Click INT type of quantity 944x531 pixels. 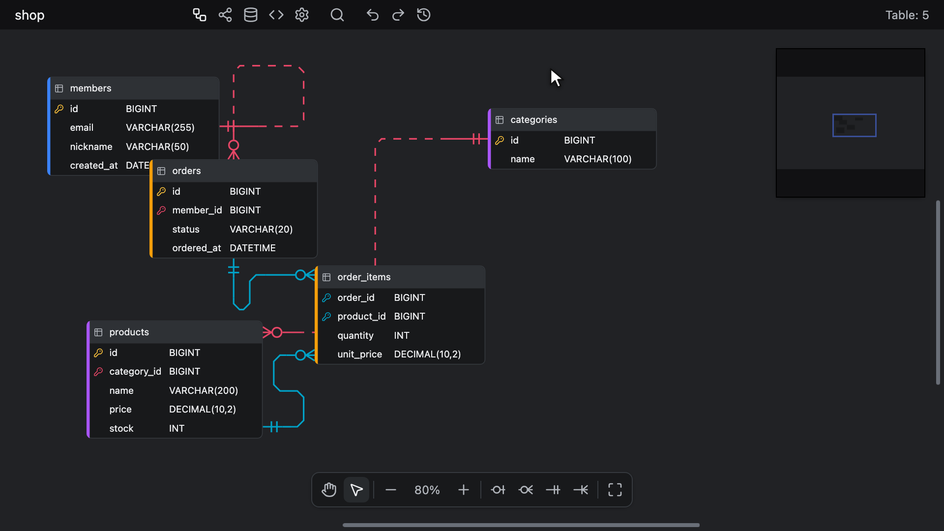click(402, 336)
